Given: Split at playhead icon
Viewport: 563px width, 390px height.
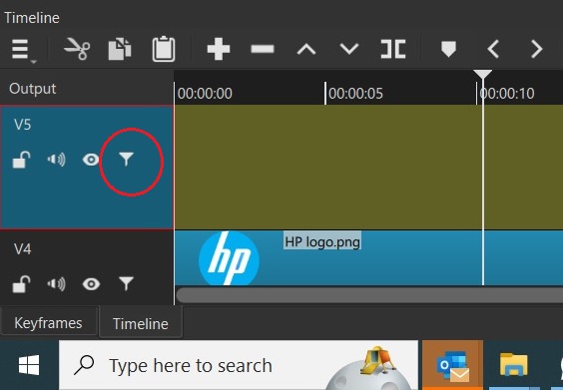Looking at the screenshot, I should click(x=393, y=49).
